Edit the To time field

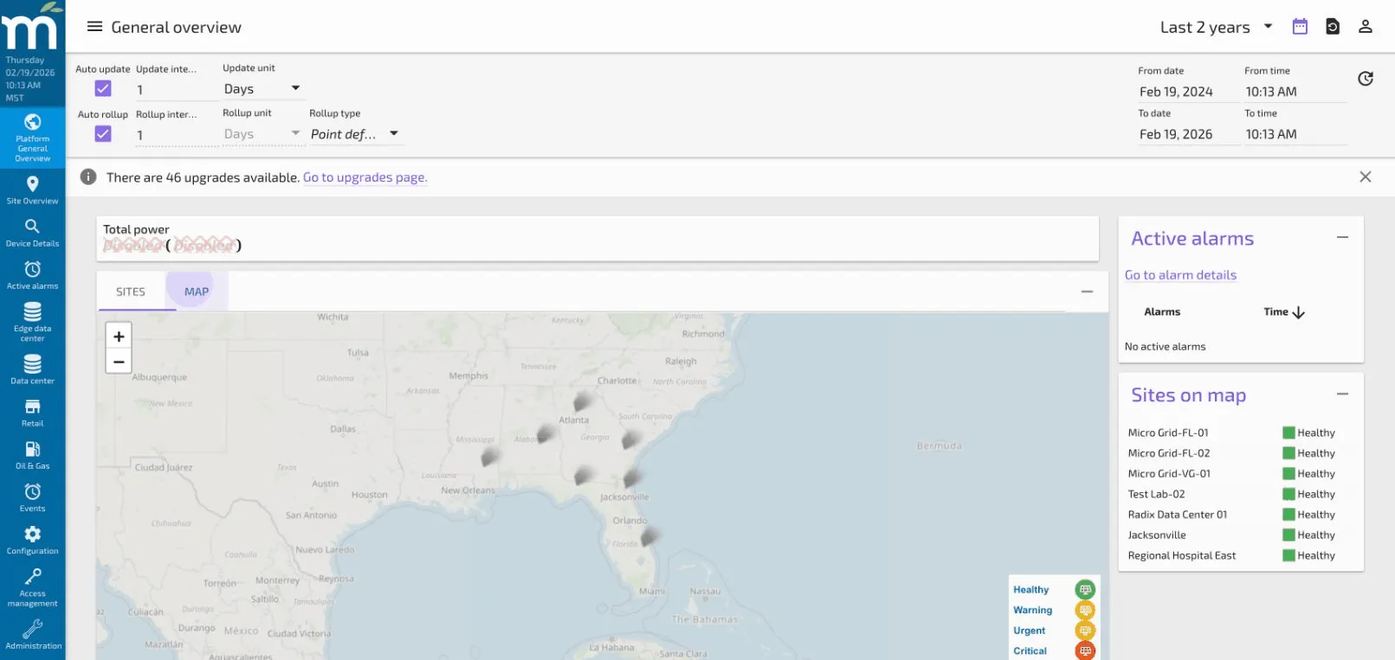[1295, 134]
